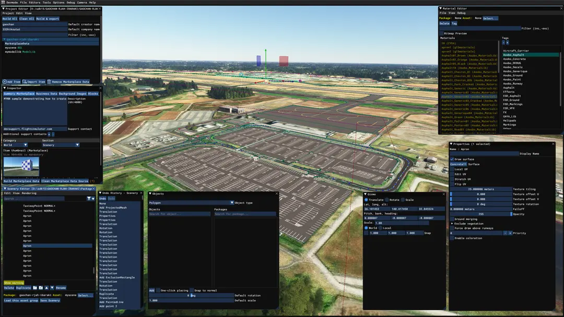Enable the Flip UV checkbox
564x317 pixels.
point(452,184)
